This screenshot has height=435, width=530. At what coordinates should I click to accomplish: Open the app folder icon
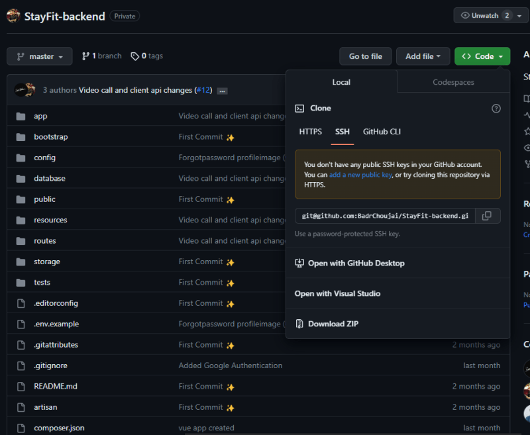tap(21, 116)
